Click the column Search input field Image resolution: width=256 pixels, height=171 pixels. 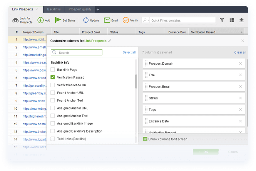pos(80,53)
